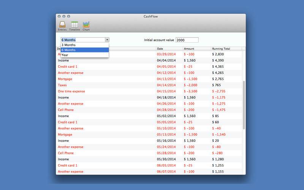Select the Credit card 1 row dated 06/05/2014

[149, 165]
